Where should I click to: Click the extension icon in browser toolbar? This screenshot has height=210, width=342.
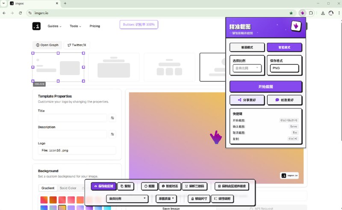point(303,13)
